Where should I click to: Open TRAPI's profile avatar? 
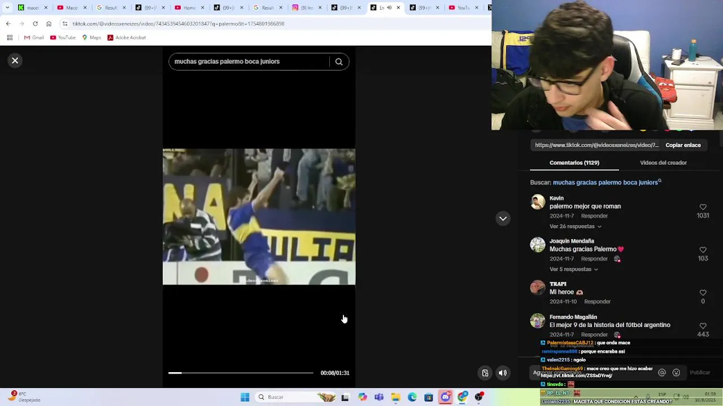538,288
